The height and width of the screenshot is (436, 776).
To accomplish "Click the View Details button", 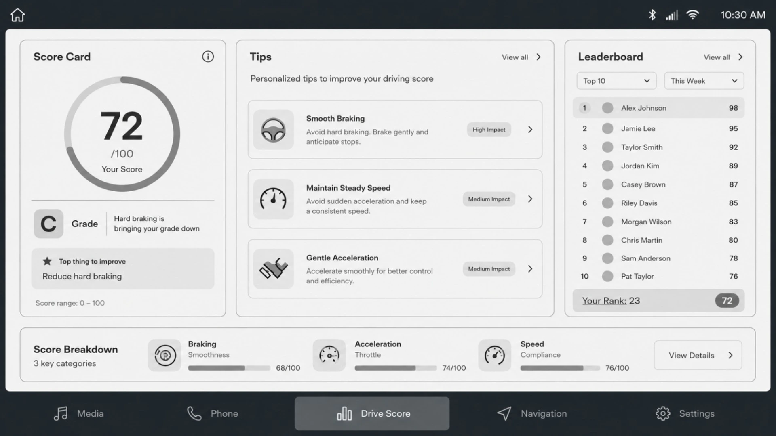I will point(698,355).
